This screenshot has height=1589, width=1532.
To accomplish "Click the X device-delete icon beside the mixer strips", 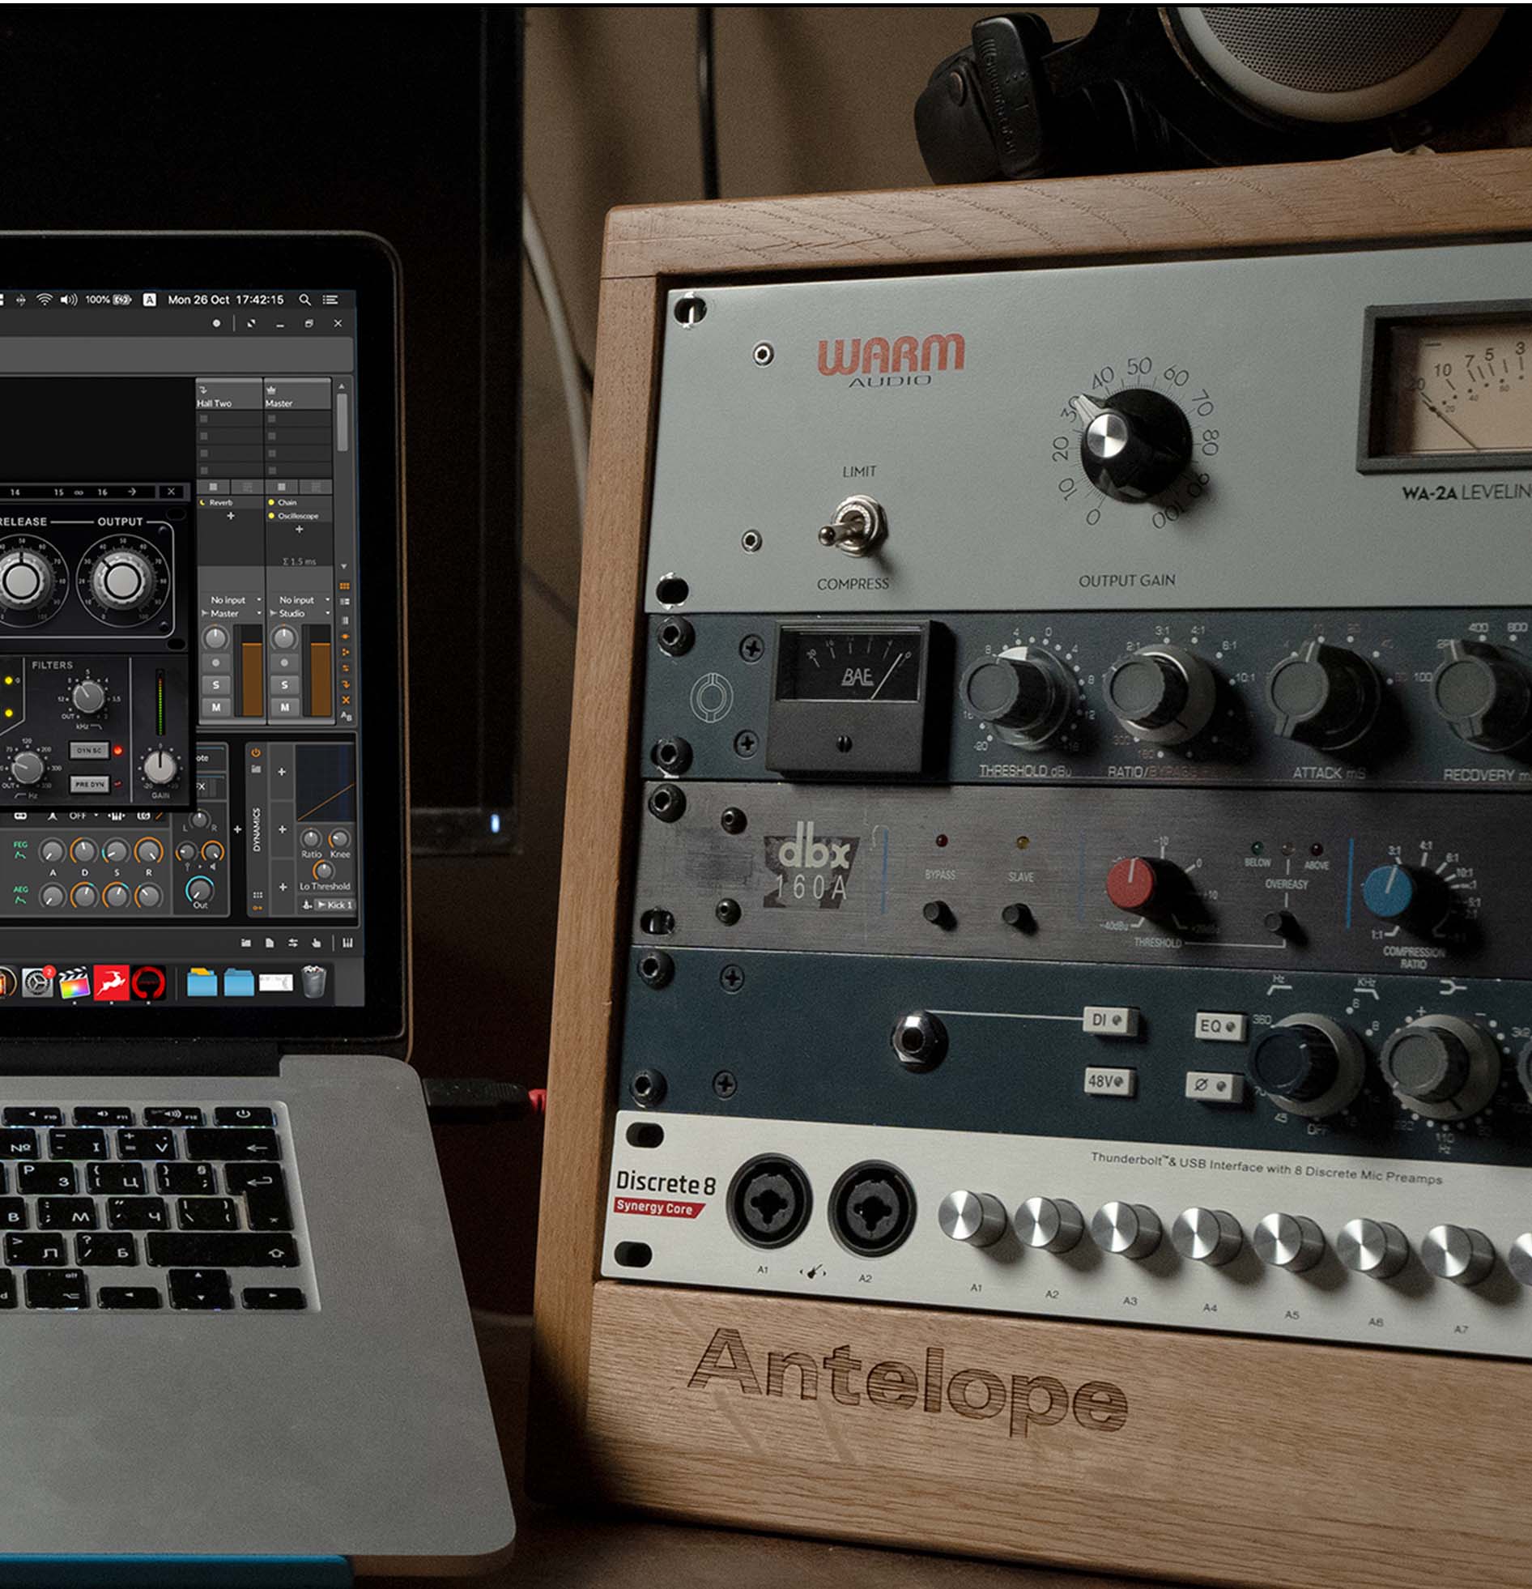I will pos(346,701).
